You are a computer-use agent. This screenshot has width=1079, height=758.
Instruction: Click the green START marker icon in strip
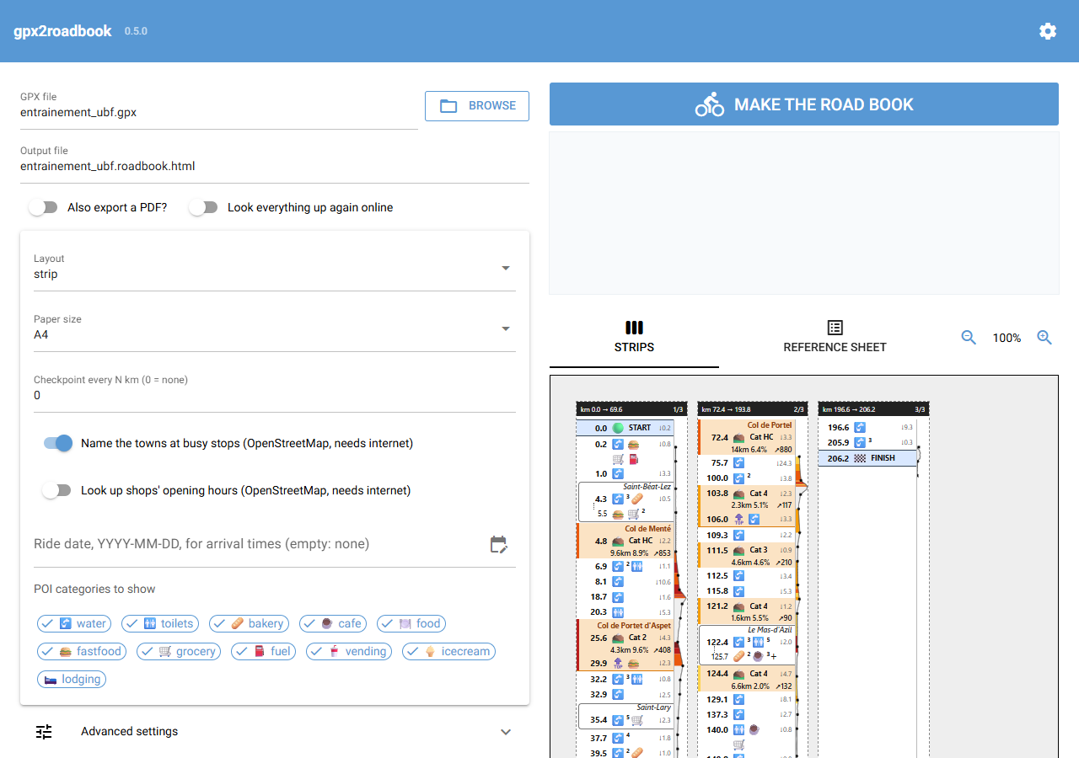[618, 428]
